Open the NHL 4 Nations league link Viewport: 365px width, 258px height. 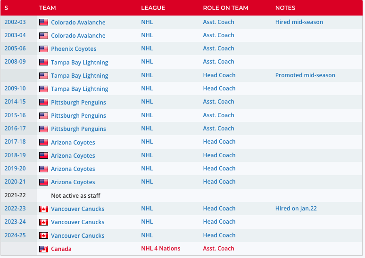point(161,249)
